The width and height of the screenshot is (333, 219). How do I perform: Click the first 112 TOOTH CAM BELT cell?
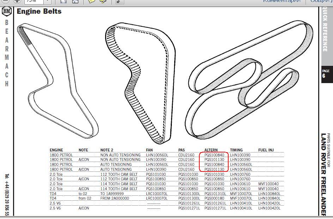[x=119, y=174]
